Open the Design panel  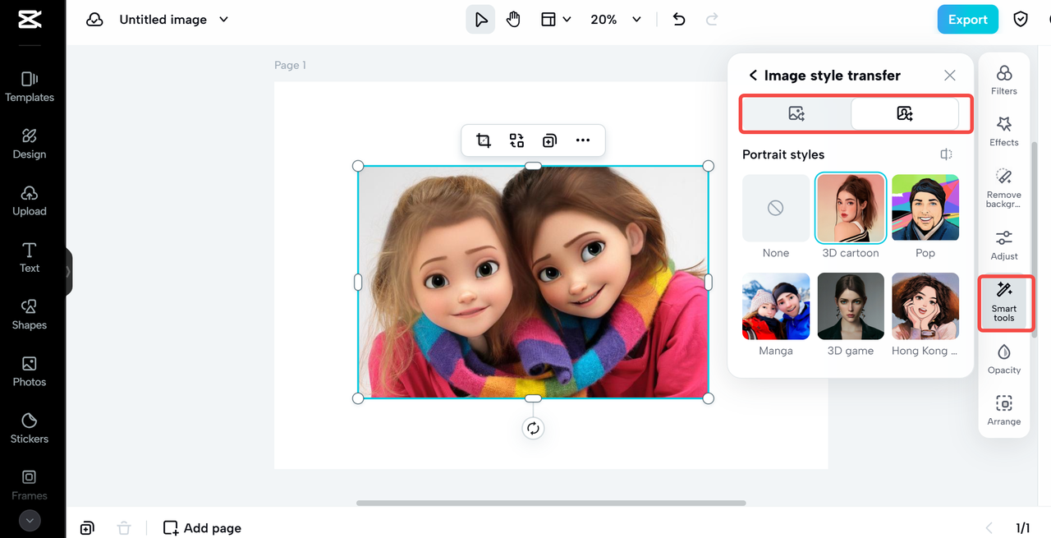pos(30,144)
